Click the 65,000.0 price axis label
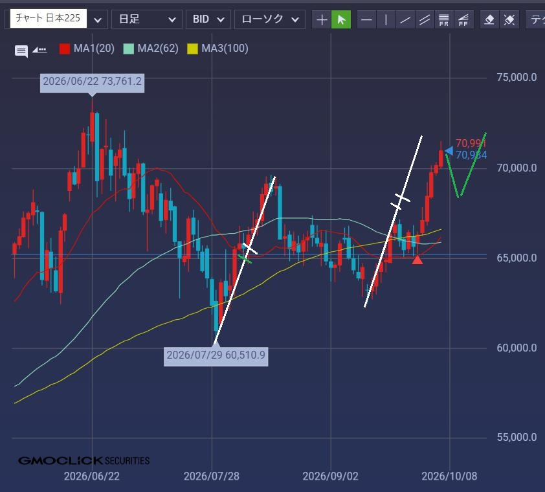This screenshot has height=492, width=545. [x=517, y=258]
